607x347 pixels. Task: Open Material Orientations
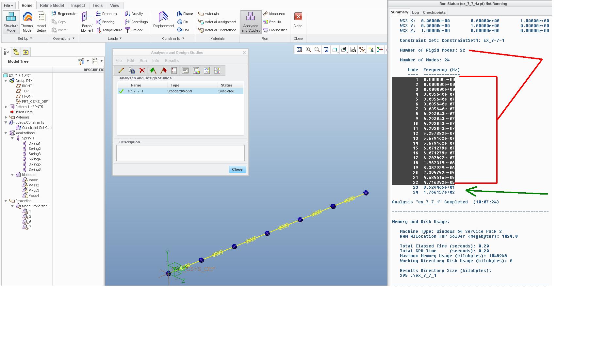pos(217,30)
